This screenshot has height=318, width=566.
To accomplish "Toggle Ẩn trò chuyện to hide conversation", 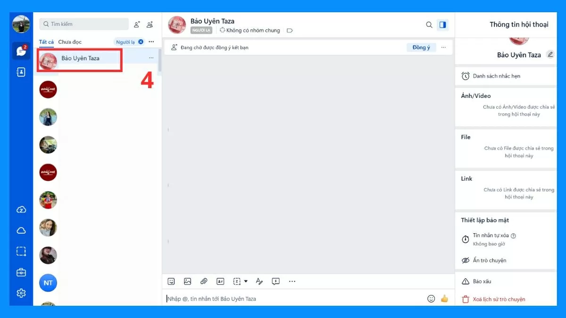I will 489,261.
